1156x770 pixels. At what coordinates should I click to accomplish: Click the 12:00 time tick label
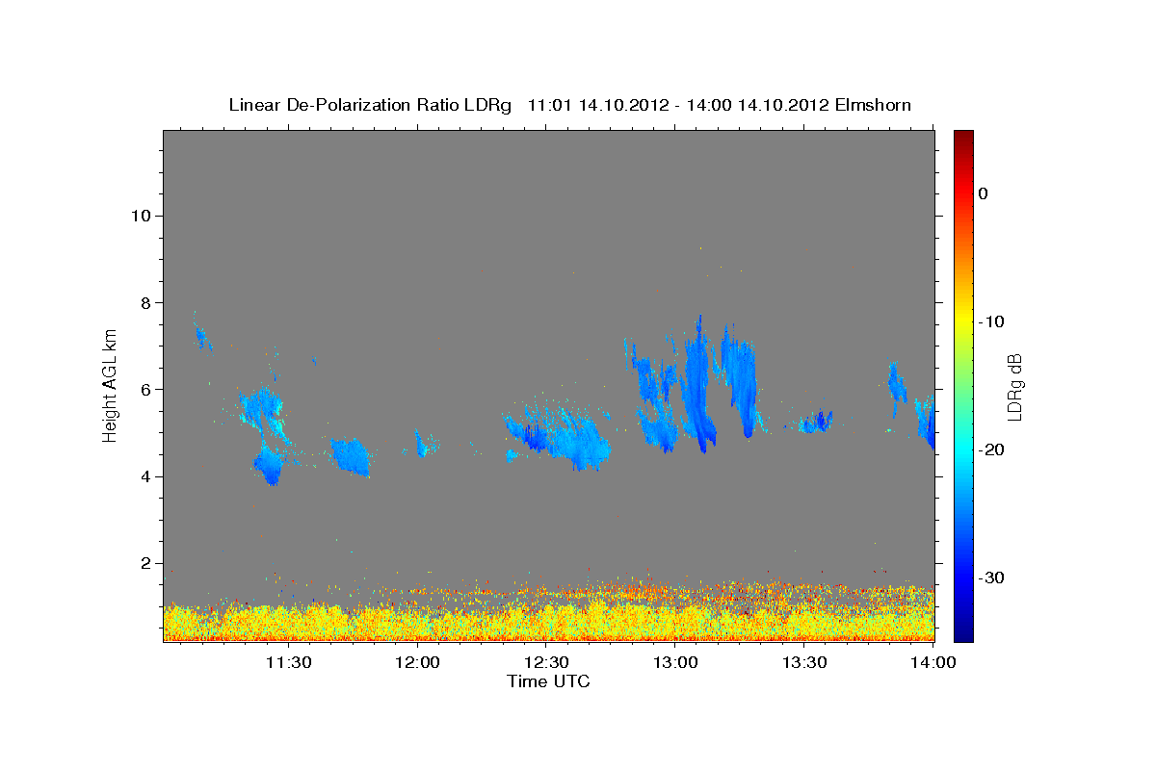tap(418, 662)
